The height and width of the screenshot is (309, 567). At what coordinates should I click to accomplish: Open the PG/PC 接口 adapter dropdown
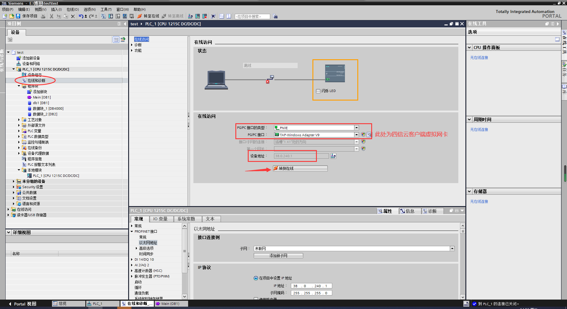pyautogui.click(x=356, y=135)
